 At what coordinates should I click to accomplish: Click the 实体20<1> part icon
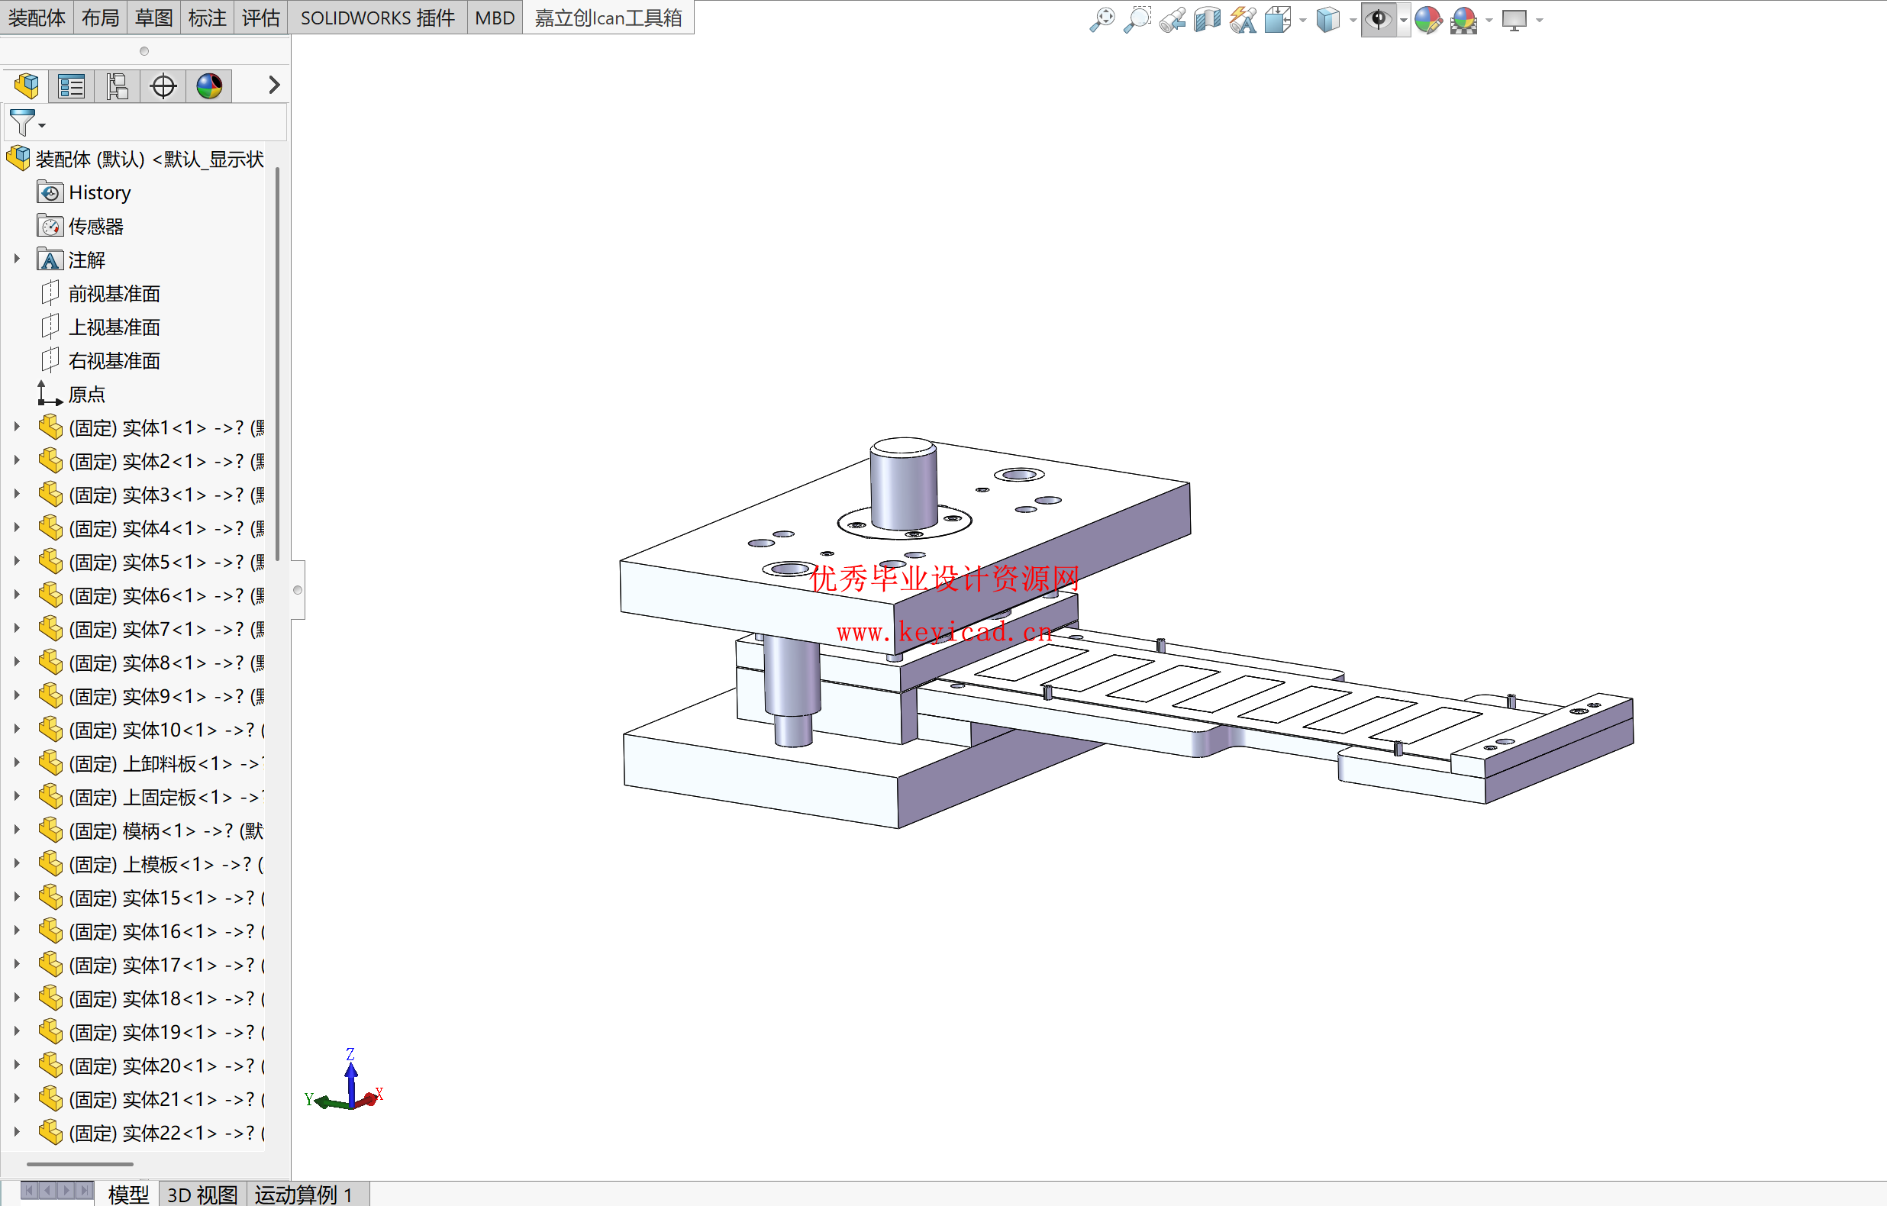coord(51,1065)
